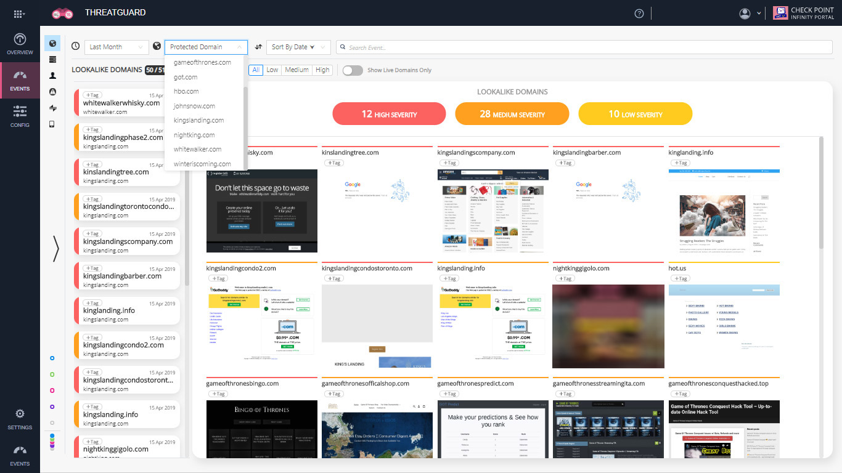This screenshot has width=842, height=473.
Task: Open gameofthronespredict.com screenshot thumbnail
Action: point(493,429)
